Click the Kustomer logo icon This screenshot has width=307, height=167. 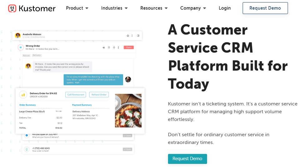coord(12,8)
